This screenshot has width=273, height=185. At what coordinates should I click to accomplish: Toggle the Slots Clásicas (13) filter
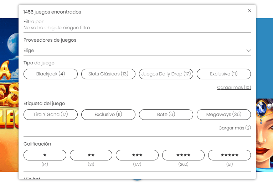tap(108, 74)
